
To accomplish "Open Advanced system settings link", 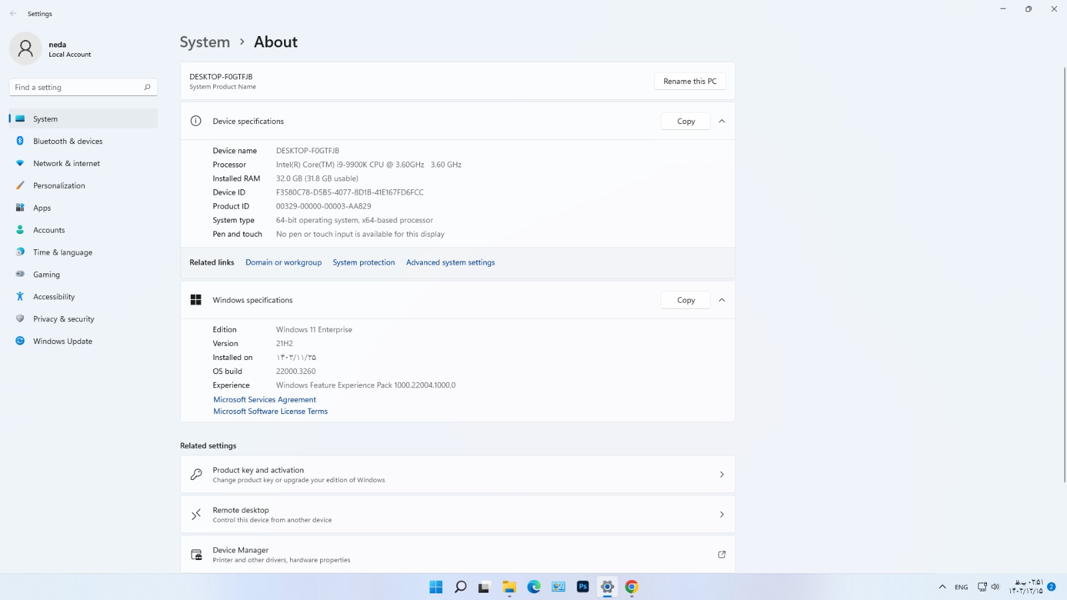I will coord(450,263).
